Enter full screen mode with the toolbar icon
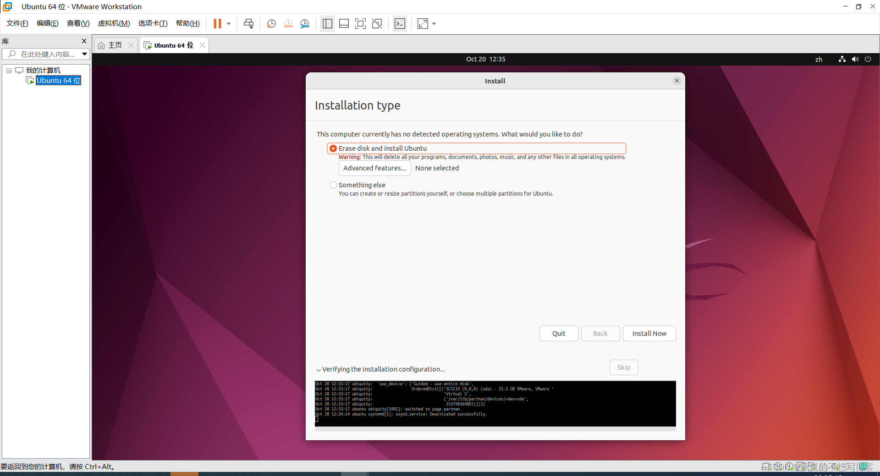The image size is (880, 476). point(360,23)
